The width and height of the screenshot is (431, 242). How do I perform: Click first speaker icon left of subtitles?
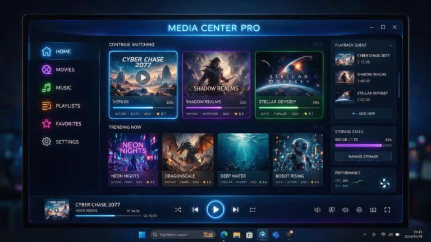tap(318, 210)
